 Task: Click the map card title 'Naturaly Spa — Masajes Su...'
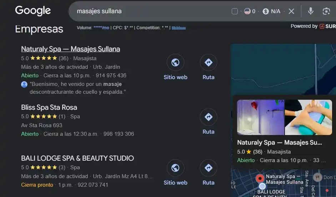point(280,142)
